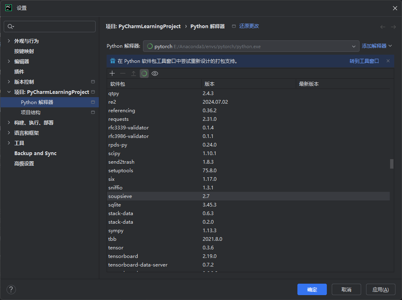Select the six package row
Image resolution: width=402 pixels, height=300 pixels.
point(248,179)
